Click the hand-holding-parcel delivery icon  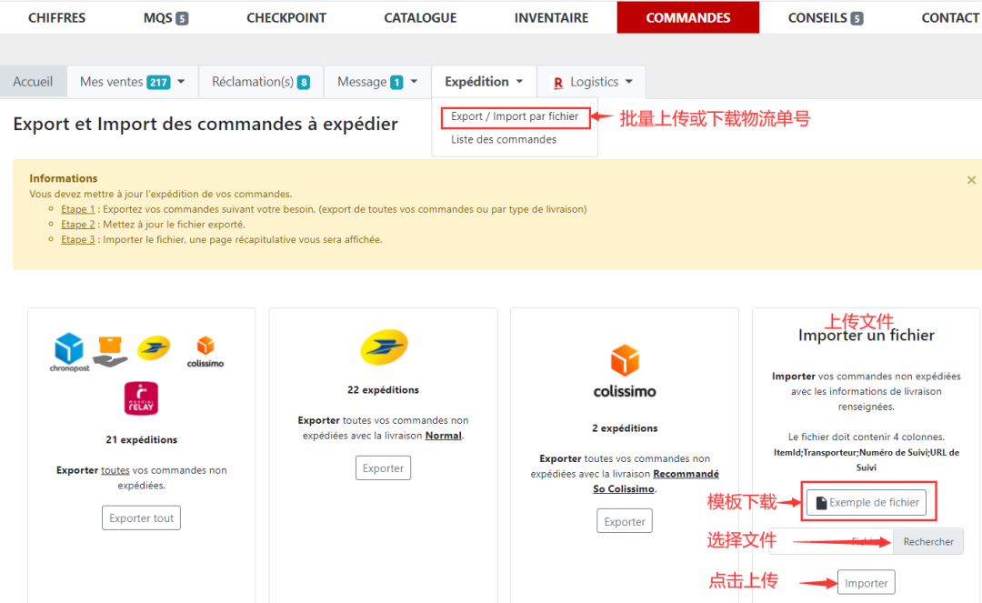(110, 352)
